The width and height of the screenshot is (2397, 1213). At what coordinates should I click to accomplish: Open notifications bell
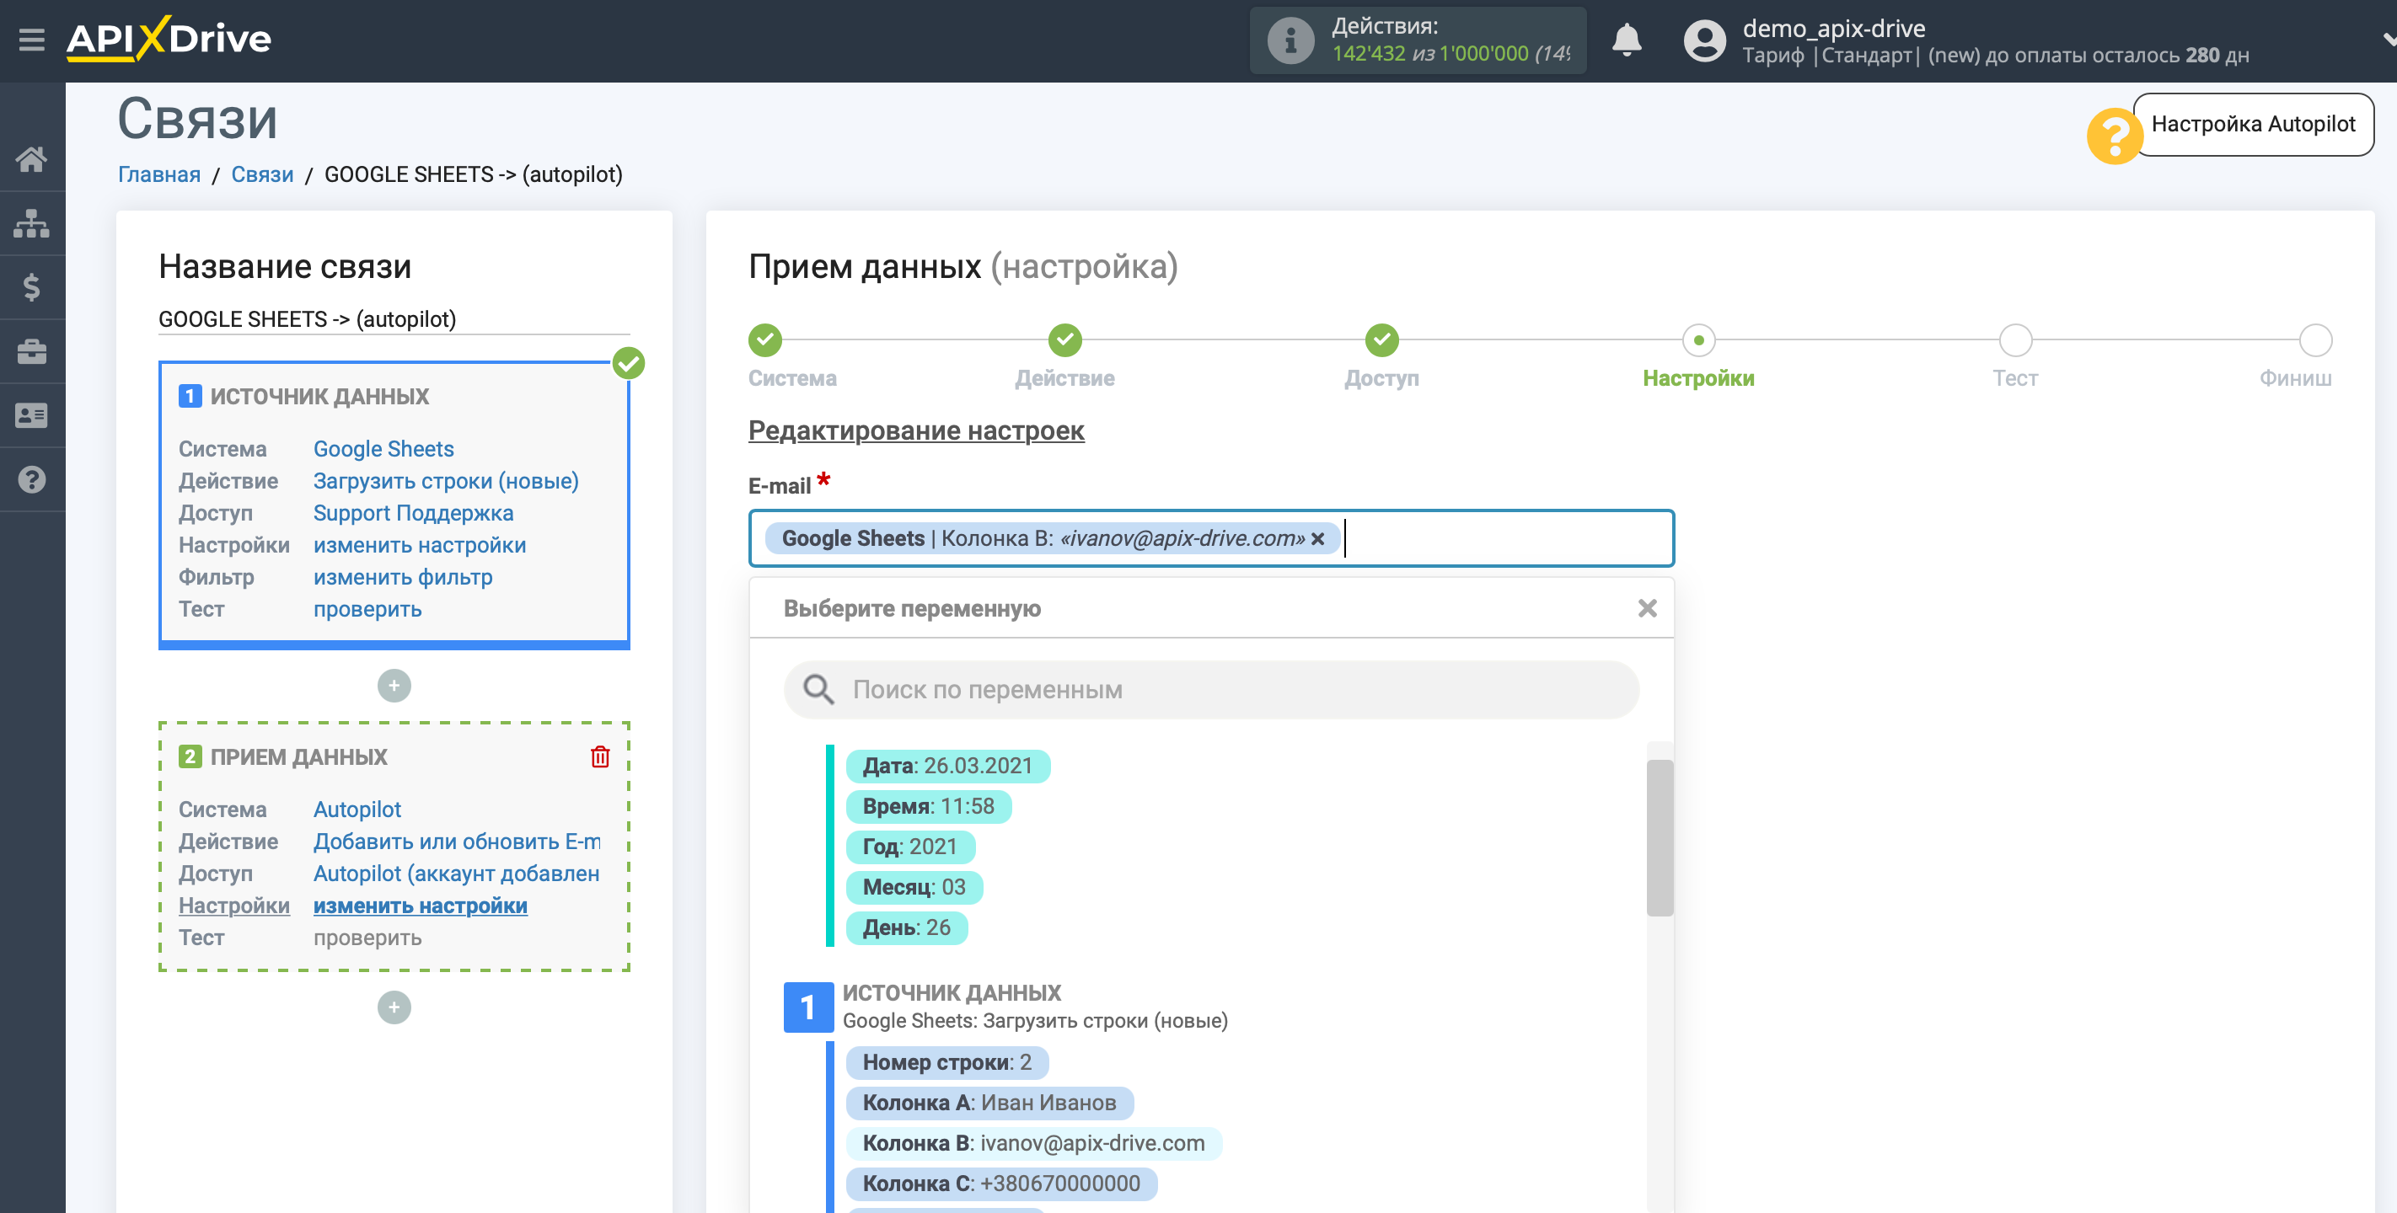pos(1626,40)
